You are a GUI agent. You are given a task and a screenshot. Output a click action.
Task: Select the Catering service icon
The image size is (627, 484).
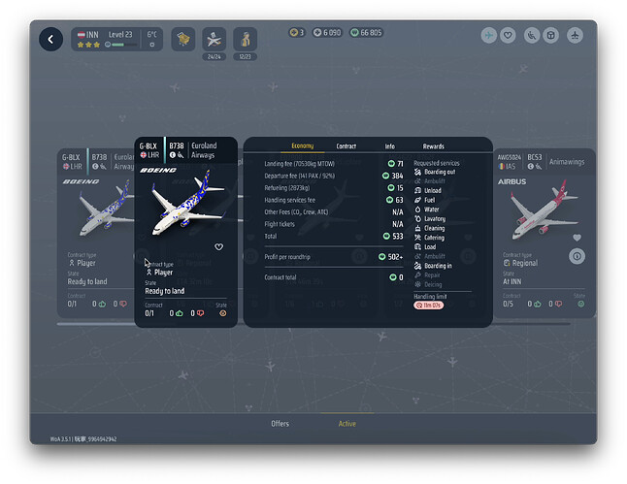pos(417,238)
